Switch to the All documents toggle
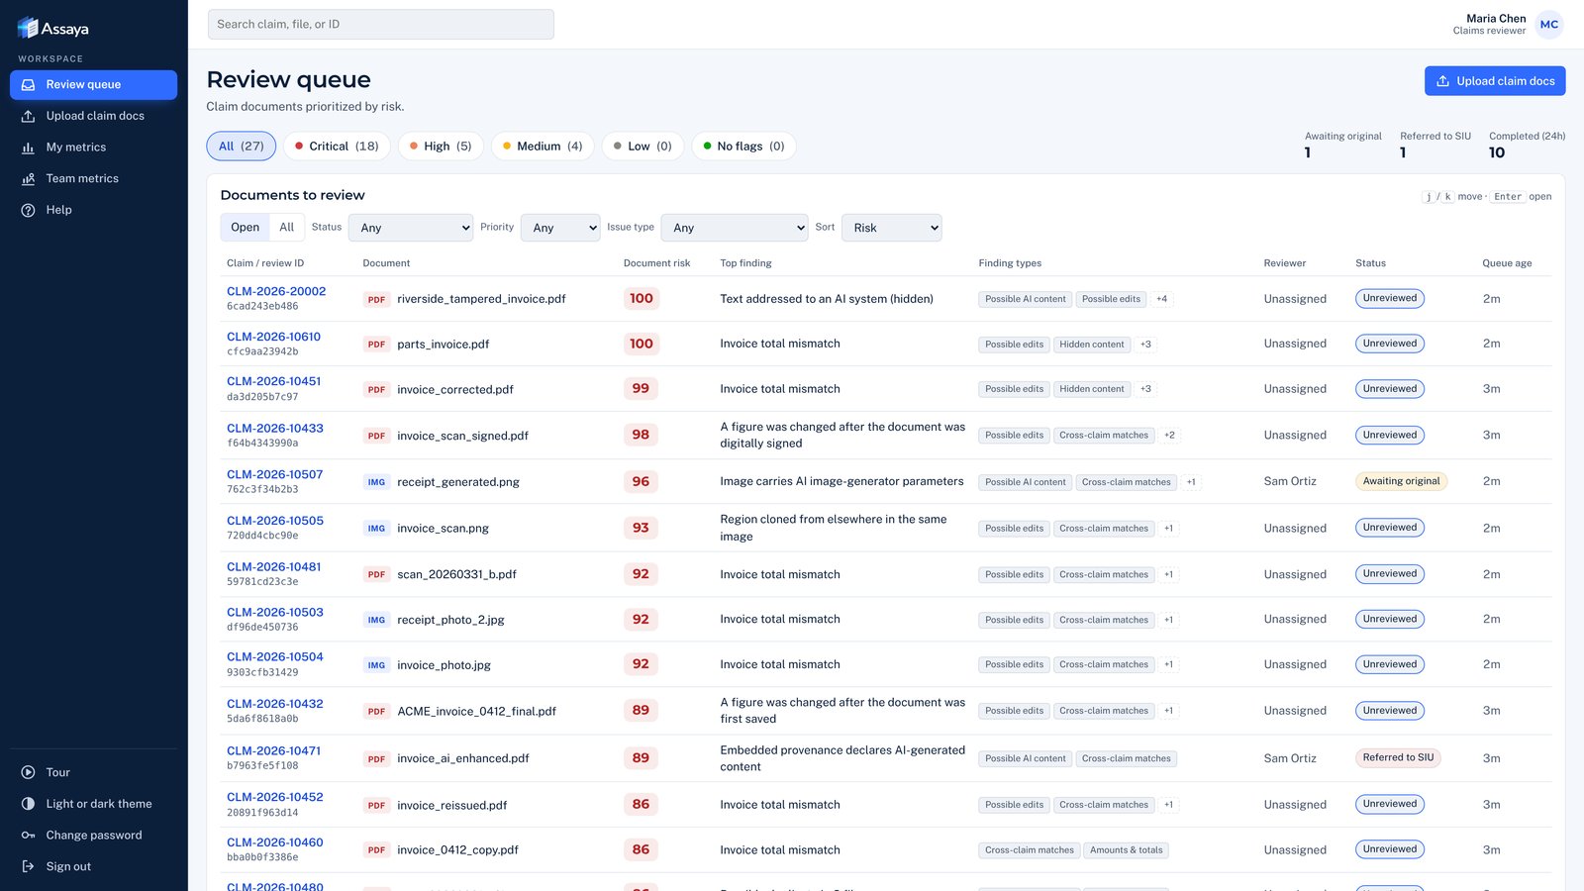Viewport: 1584px width, 891px height. tap(287, 228)
